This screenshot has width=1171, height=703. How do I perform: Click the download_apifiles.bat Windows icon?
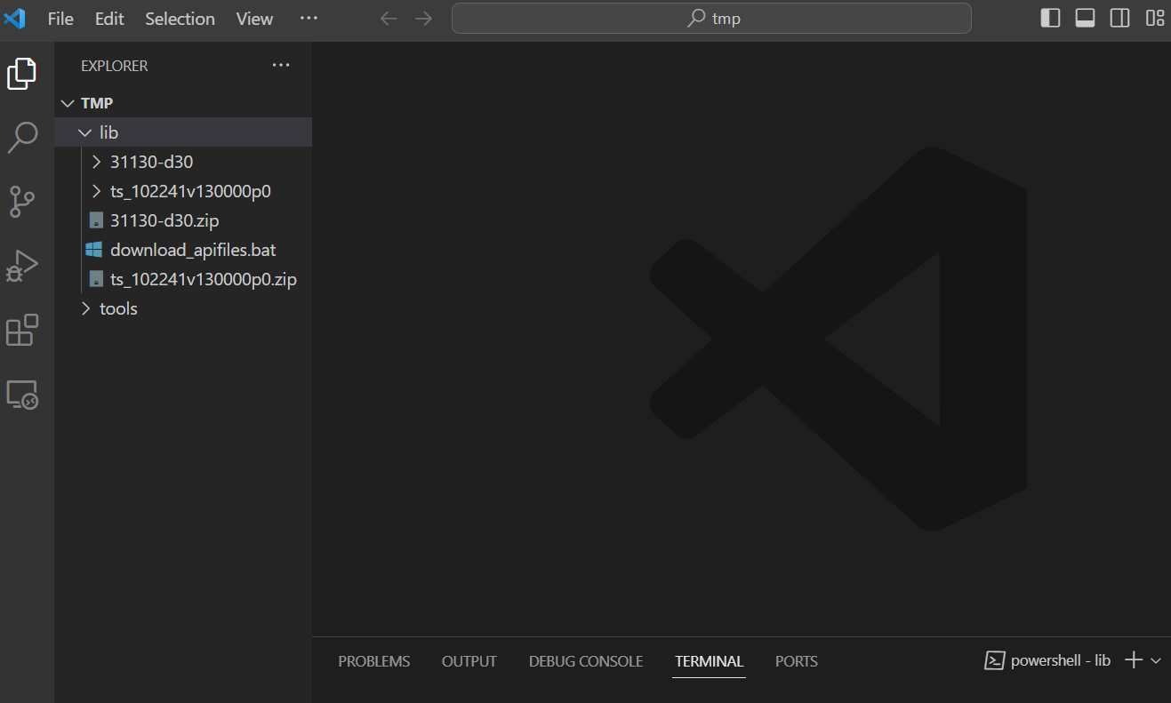point(93,250)
